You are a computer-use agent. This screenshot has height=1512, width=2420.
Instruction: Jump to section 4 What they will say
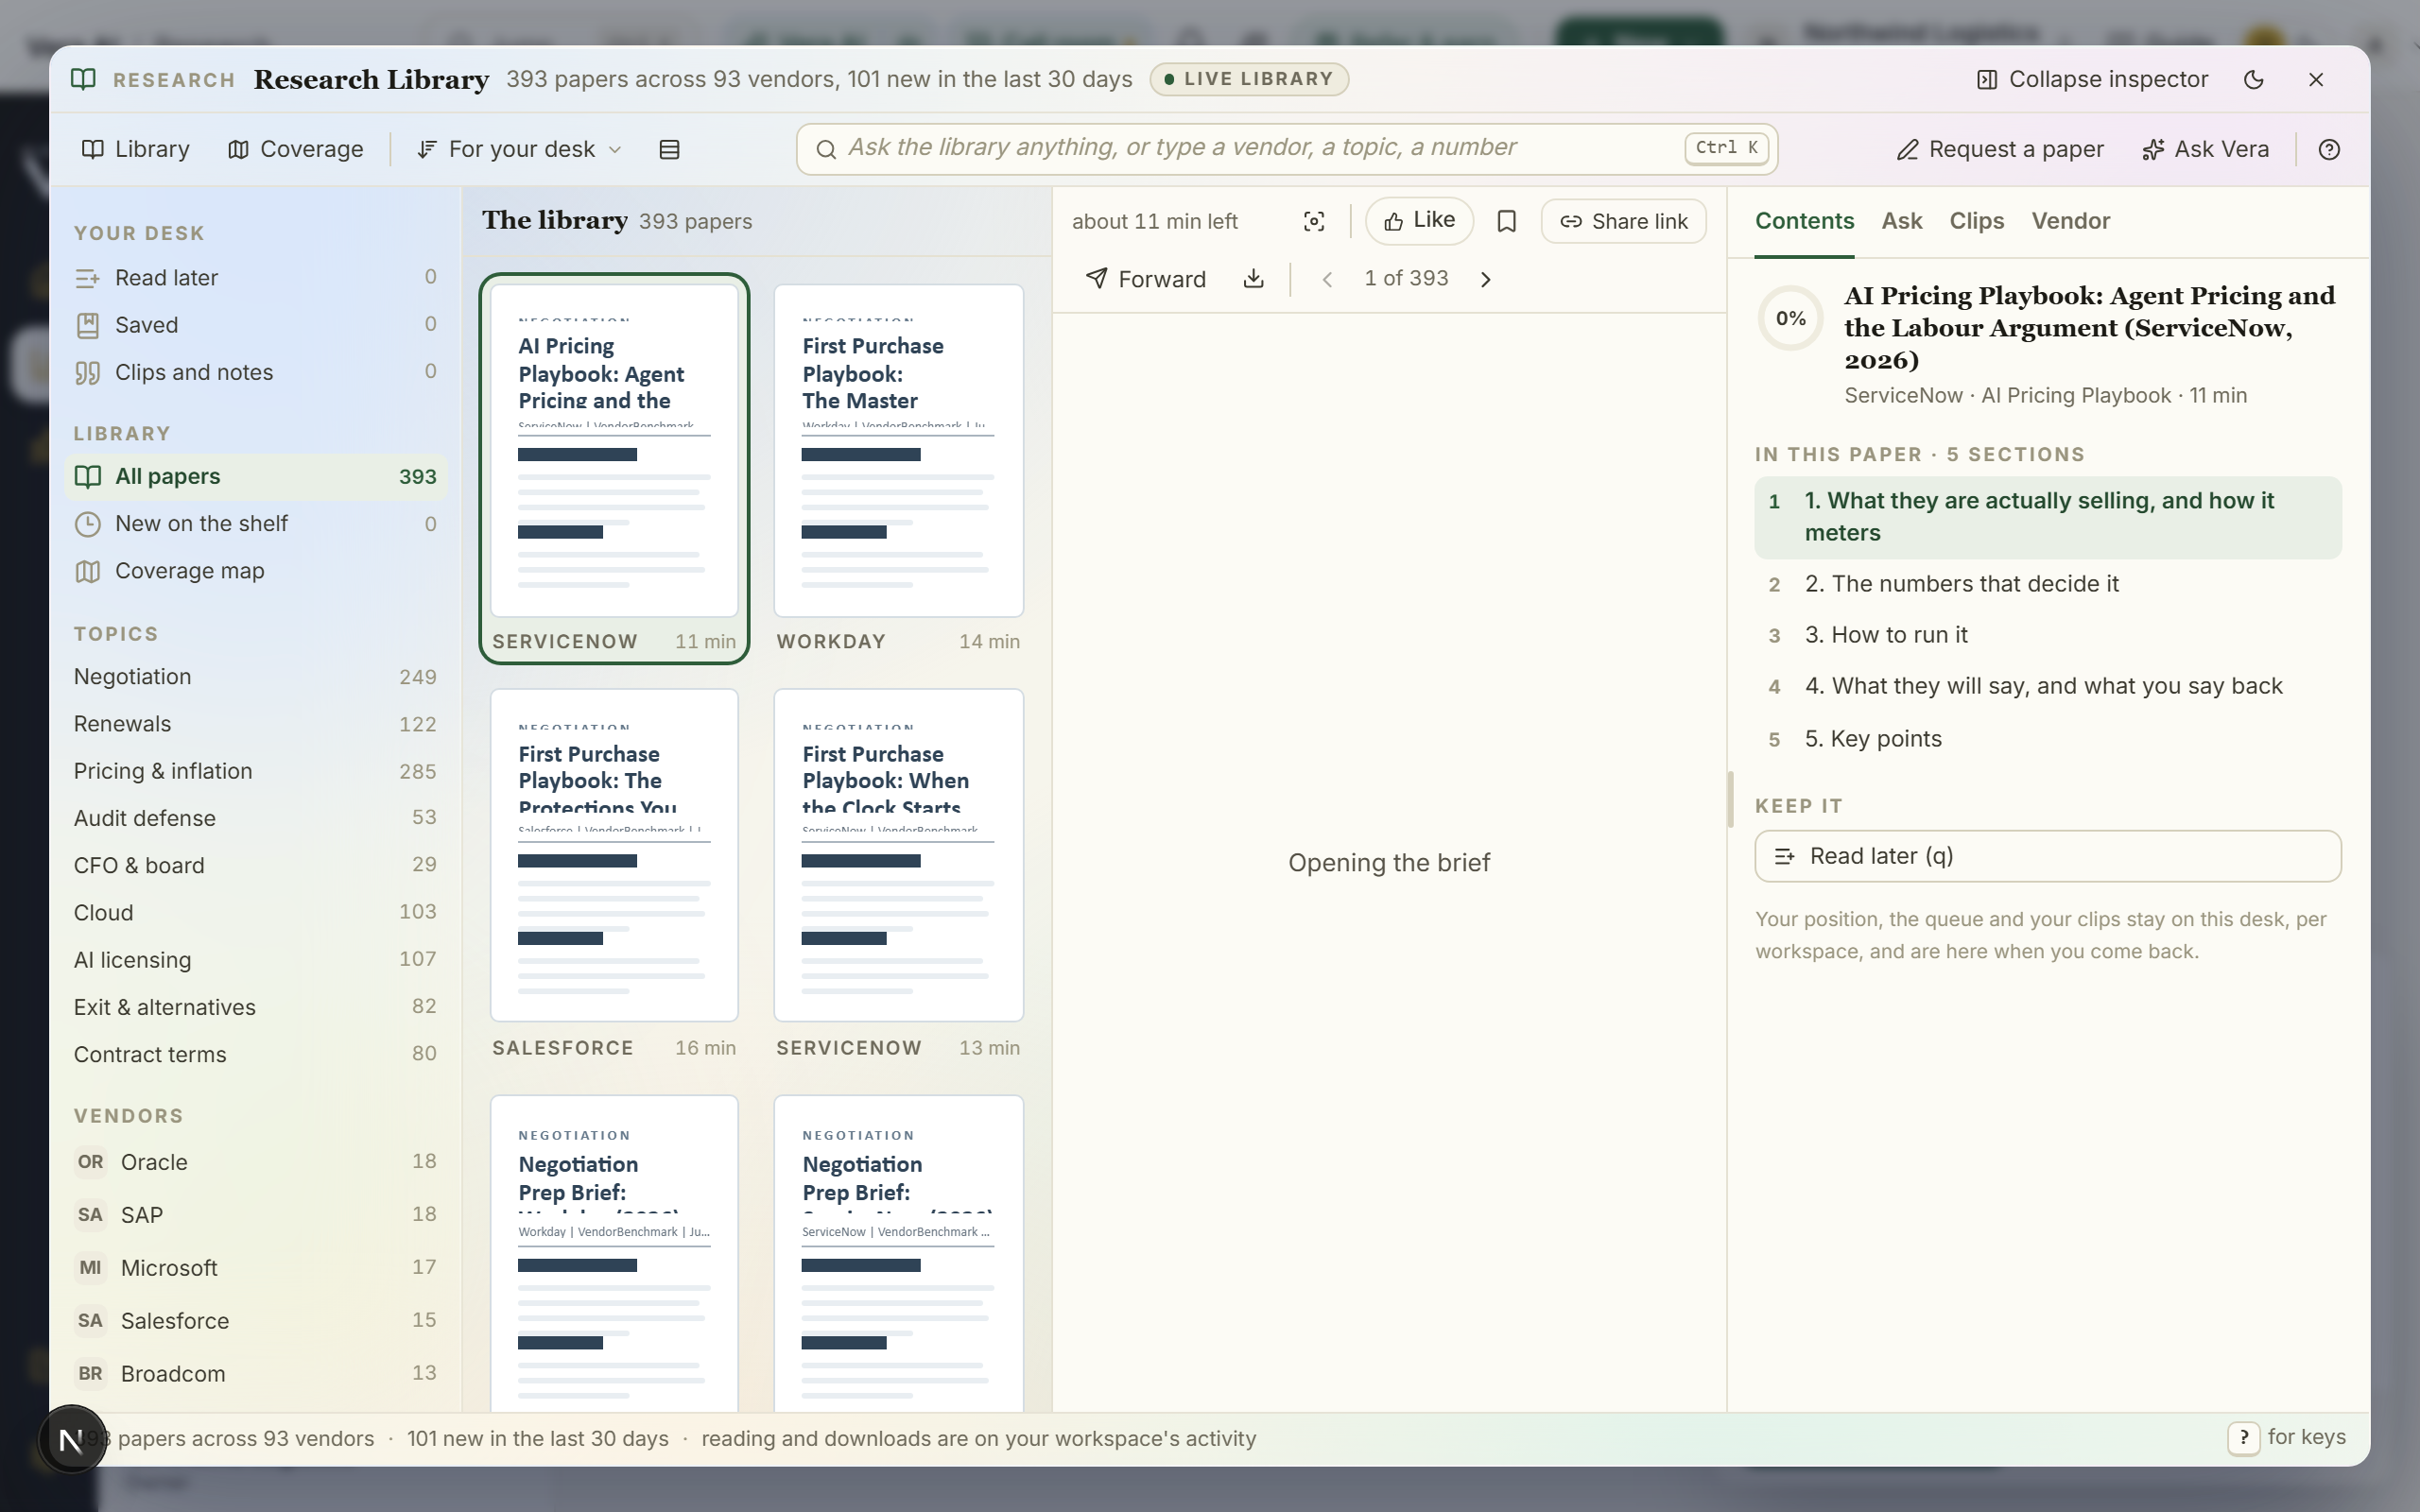[x=2047, y=687]
